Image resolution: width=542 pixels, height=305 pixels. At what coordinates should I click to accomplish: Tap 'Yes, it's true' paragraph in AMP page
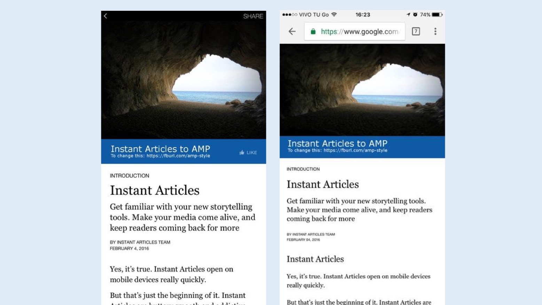[x=359, y=281]
